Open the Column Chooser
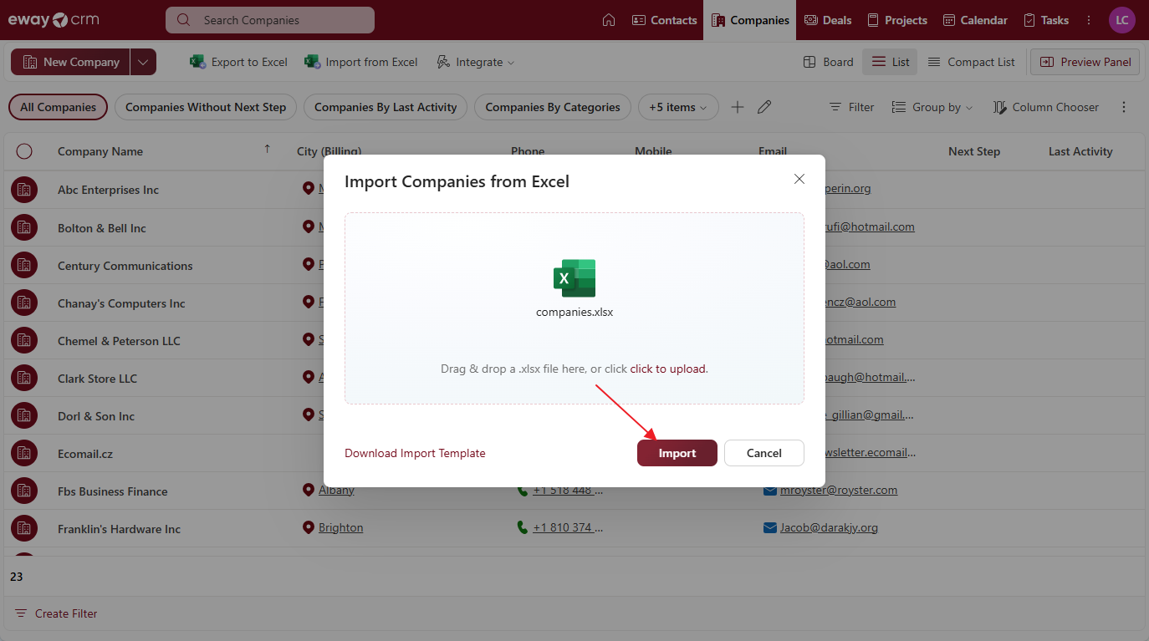The width and height of the screenshot is (1149, 641). 1045,107
